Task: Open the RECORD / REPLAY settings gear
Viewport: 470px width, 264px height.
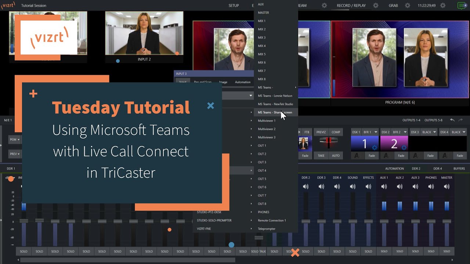Action: click(376, 5)
